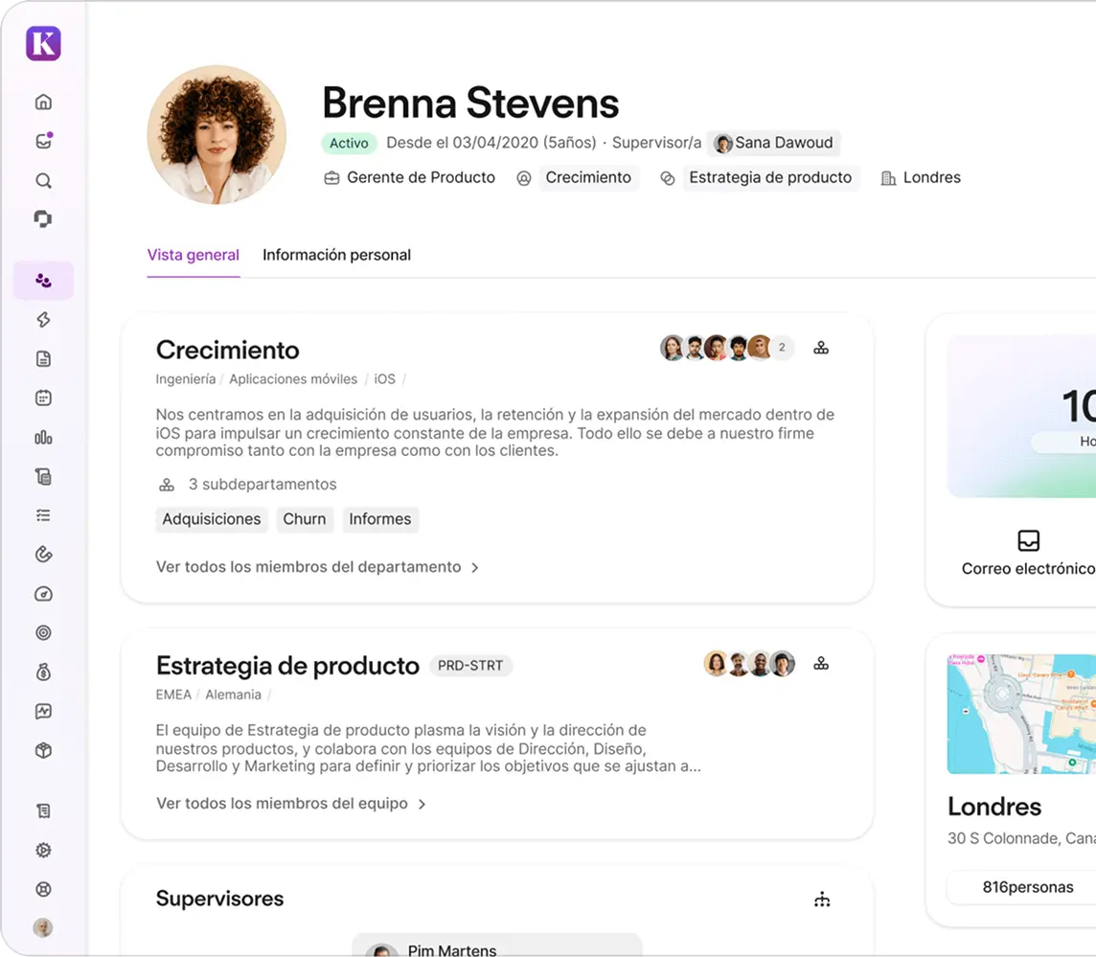The image size is (1096, 957).
Task: Open the gear with play icon
Action: (x=43, y=850)
